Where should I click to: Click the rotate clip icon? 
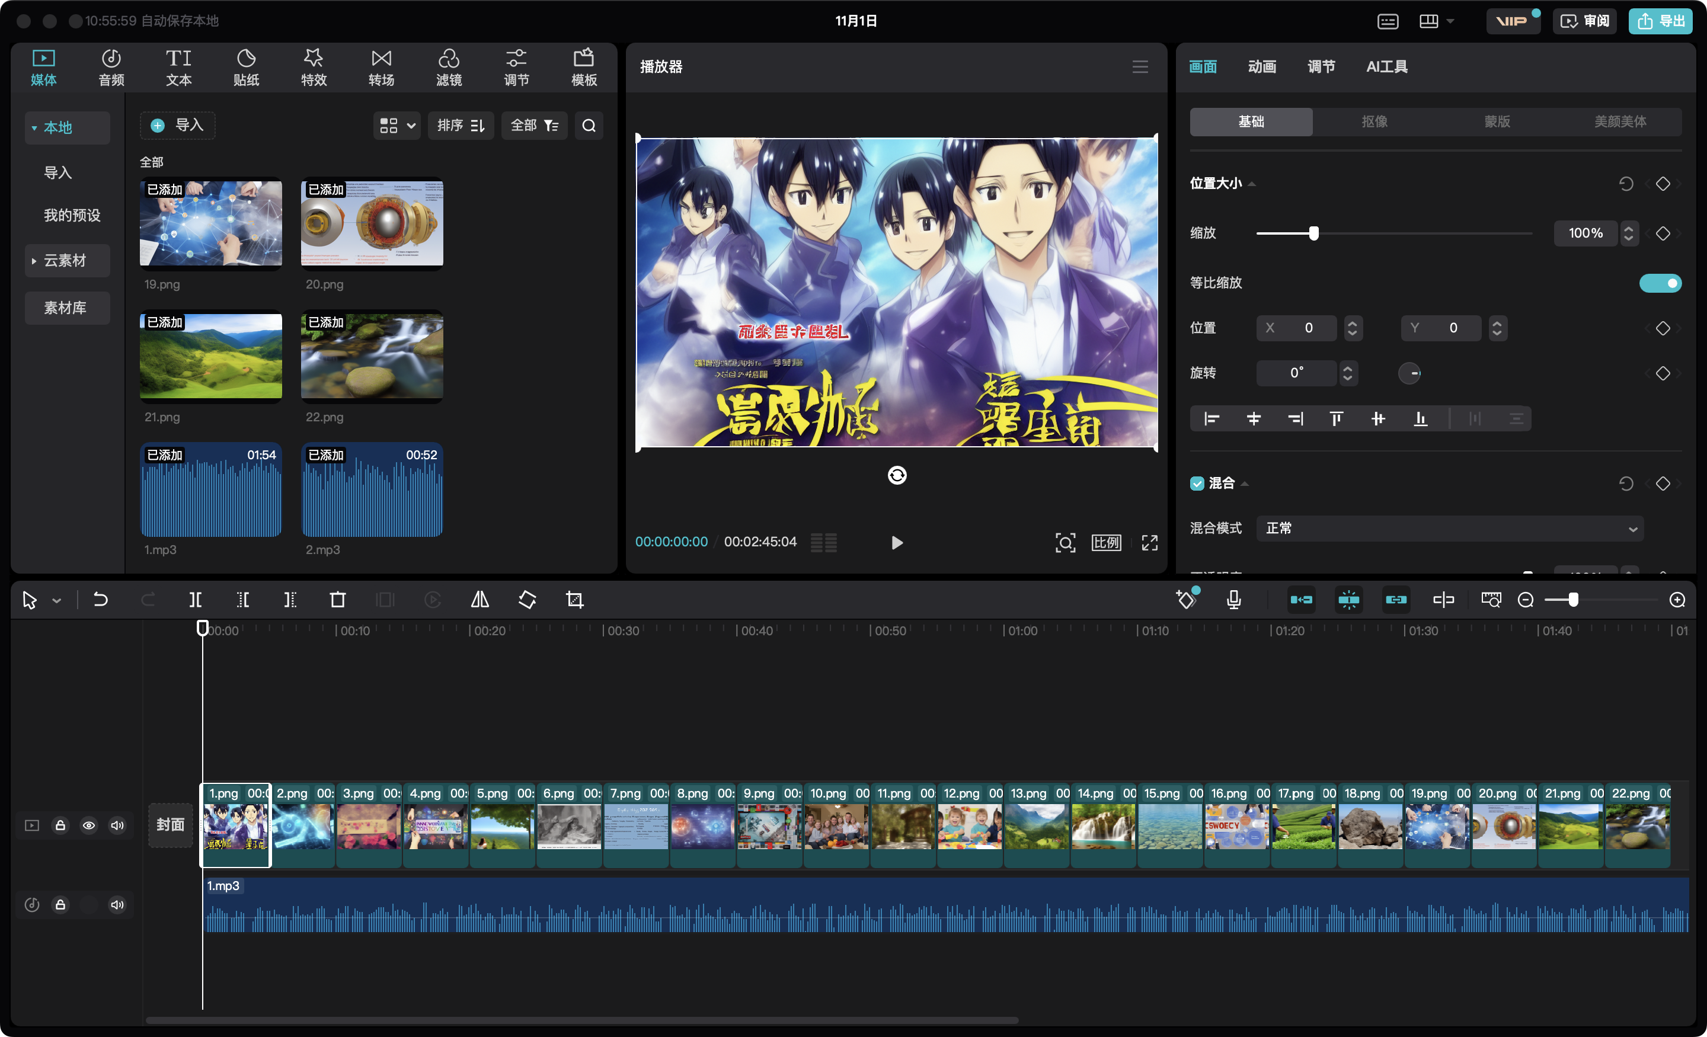click(x=527, y=600)
